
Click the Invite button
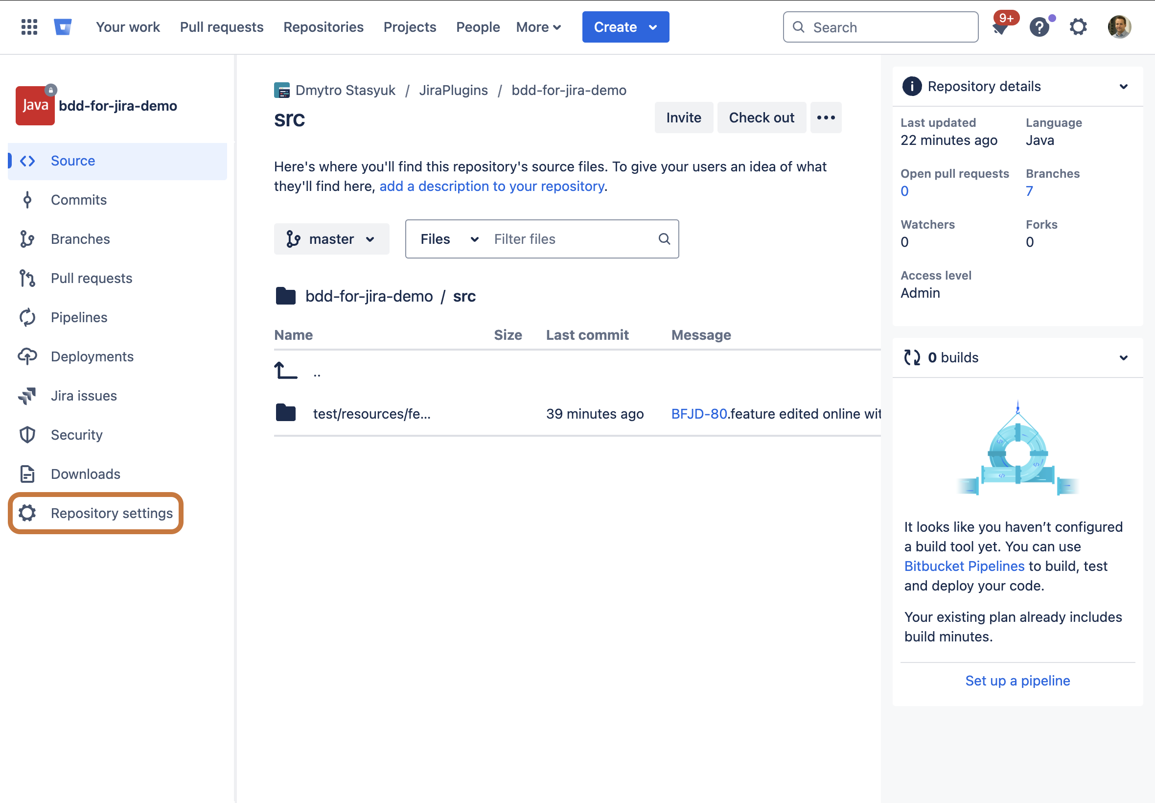[x=683, y=118]
